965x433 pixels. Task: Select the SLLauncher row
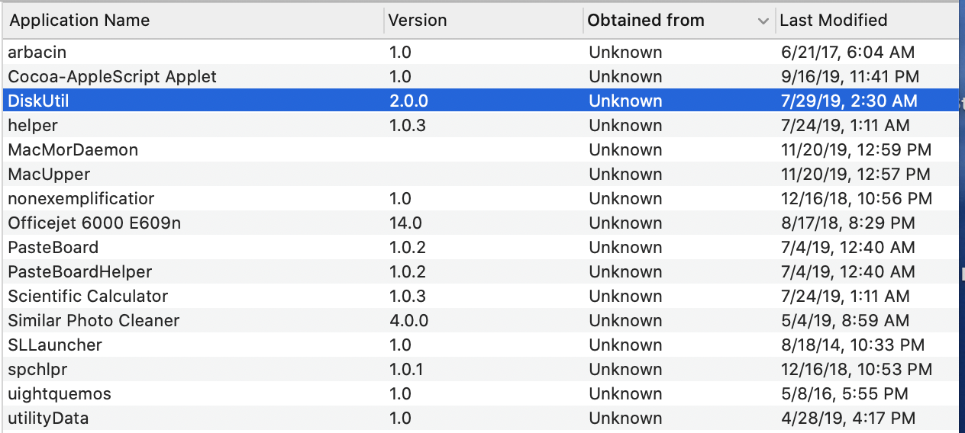[x=54, y=345]
